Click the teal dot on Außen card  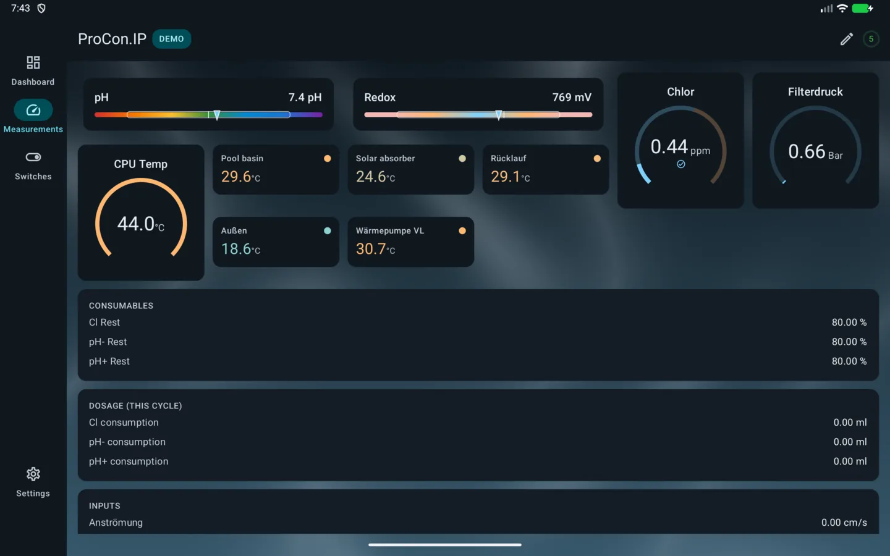(328, 231)
